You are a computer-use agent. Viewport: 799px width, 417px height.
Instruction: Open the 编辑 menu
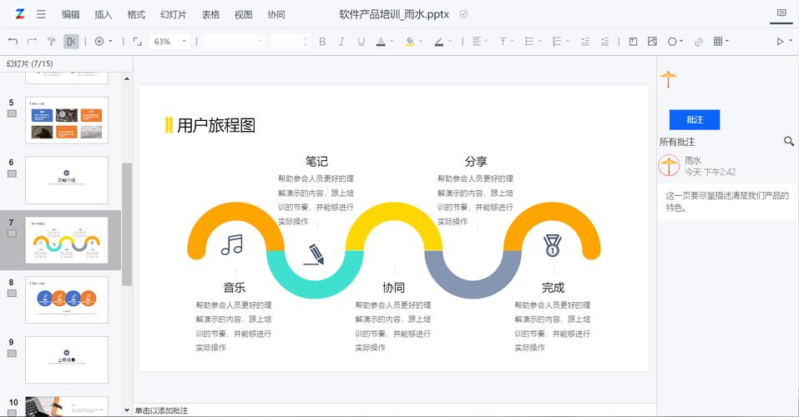[x=70, y=14]
